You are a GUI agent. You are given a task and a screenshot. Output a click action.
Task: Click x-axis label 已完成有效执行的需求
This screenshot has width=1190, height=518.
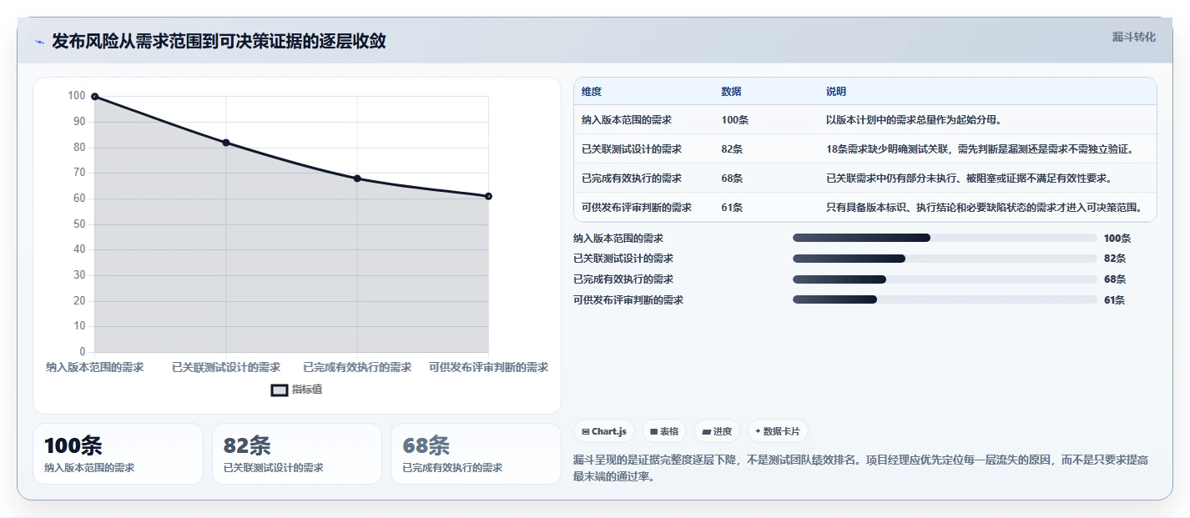[x=357, y=367]
